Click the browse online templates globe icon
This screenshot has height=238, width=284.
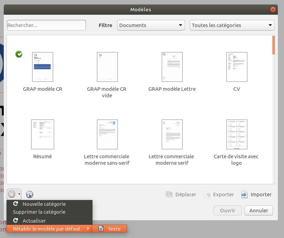coord(29,195)
